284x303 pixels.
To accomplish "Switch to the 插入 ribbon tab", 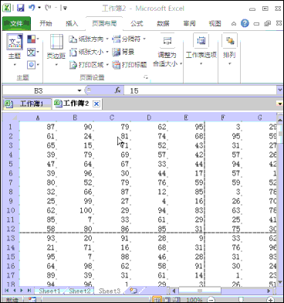I will tap(72, 24).
